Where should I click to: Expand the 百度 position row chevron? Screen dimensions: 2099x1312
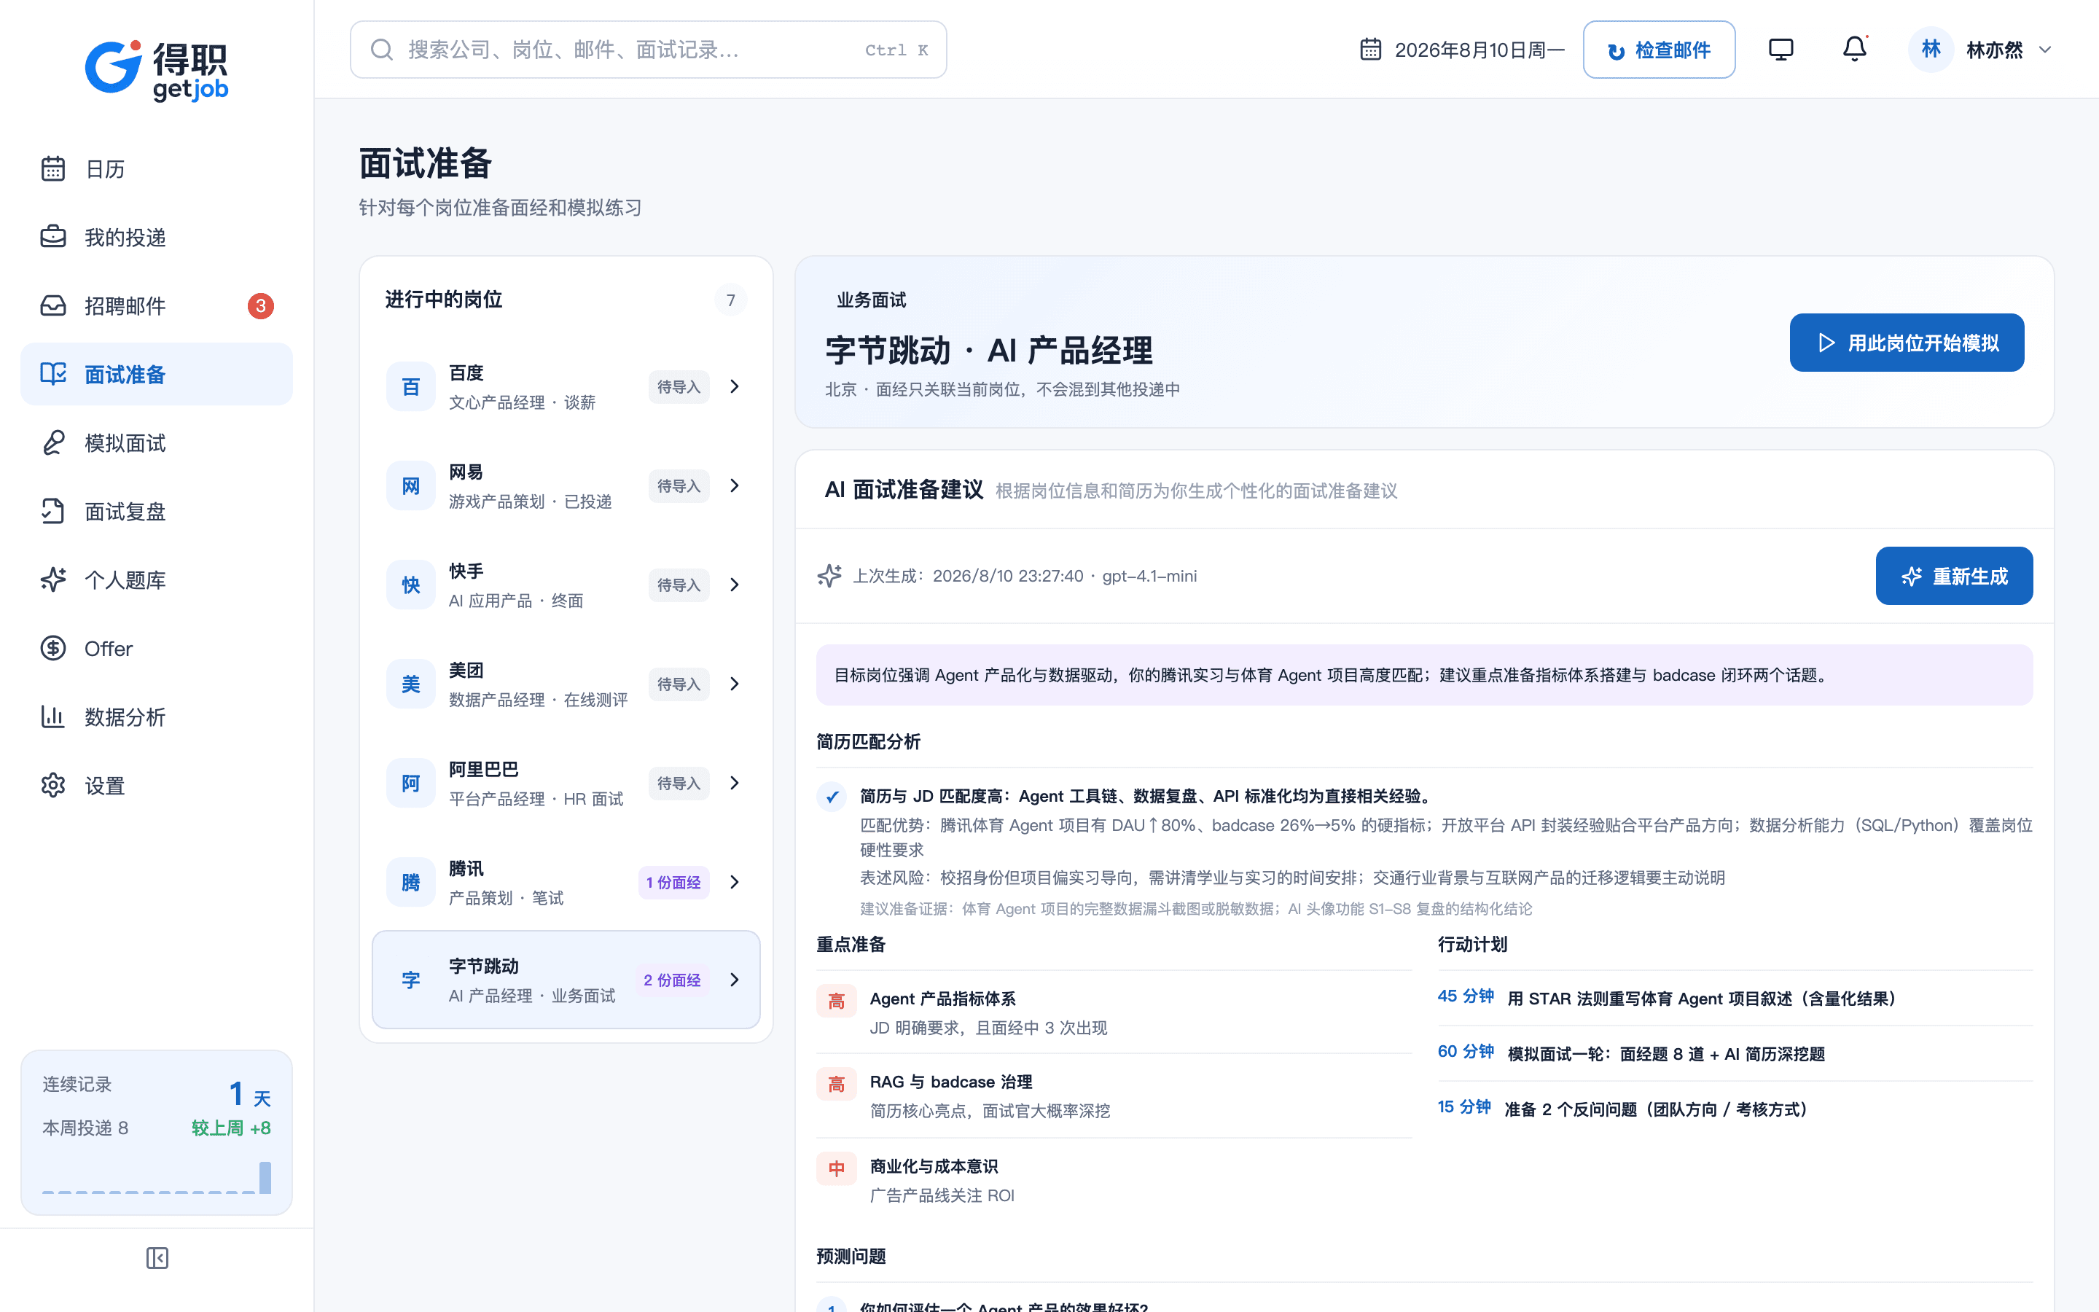[x=735, y=386]
